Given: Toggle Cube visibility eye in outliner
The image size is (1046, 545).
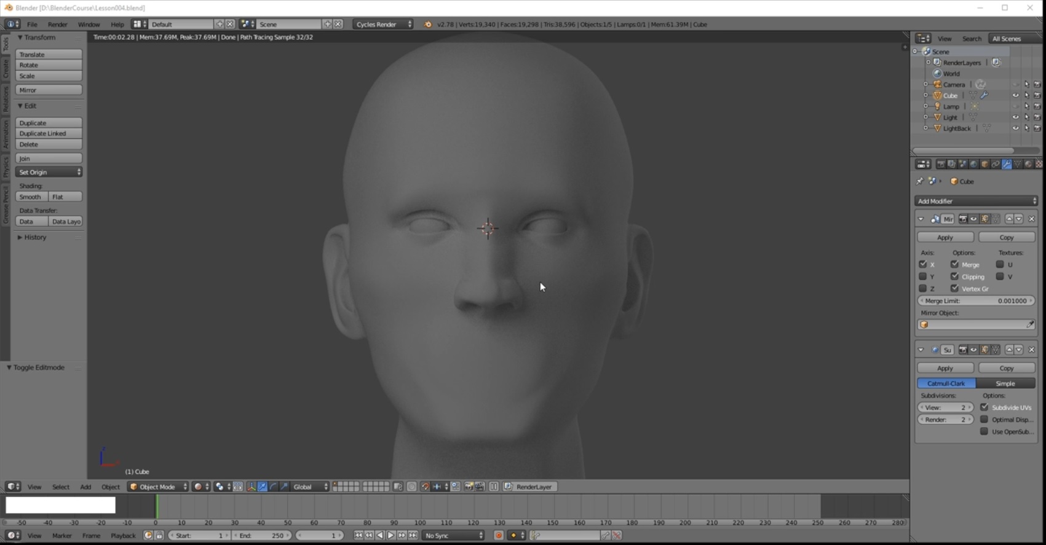Looking at the screenshot, I should [x=1015, y=95].
